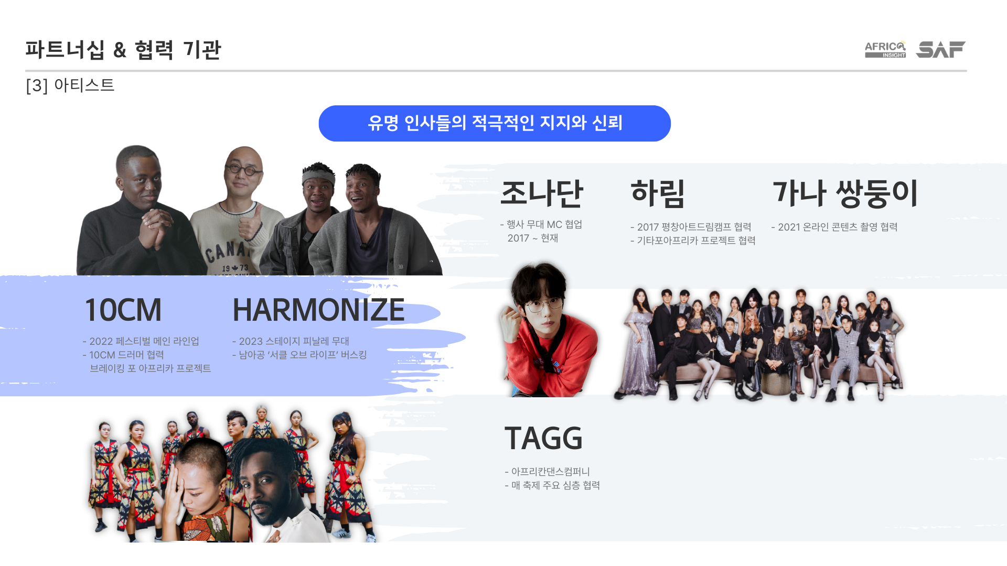Image resolution: width=1007 pixels, height=566 pixels.
Task: Select the [3] 아티스트 subtitle
Action: click(x=70, y=85)
